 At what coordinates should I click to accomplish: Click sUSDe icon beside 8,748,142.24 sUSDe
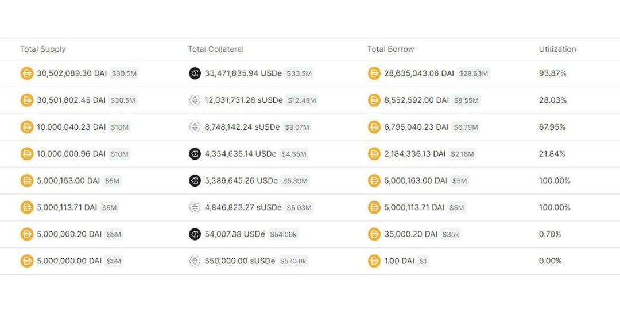click(195, 127)
